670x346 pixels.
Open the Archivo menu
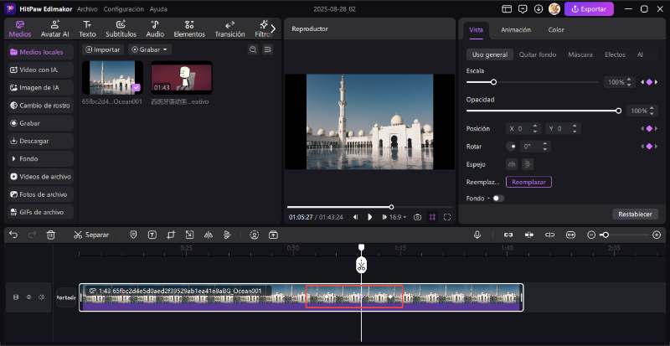(86, 8)
